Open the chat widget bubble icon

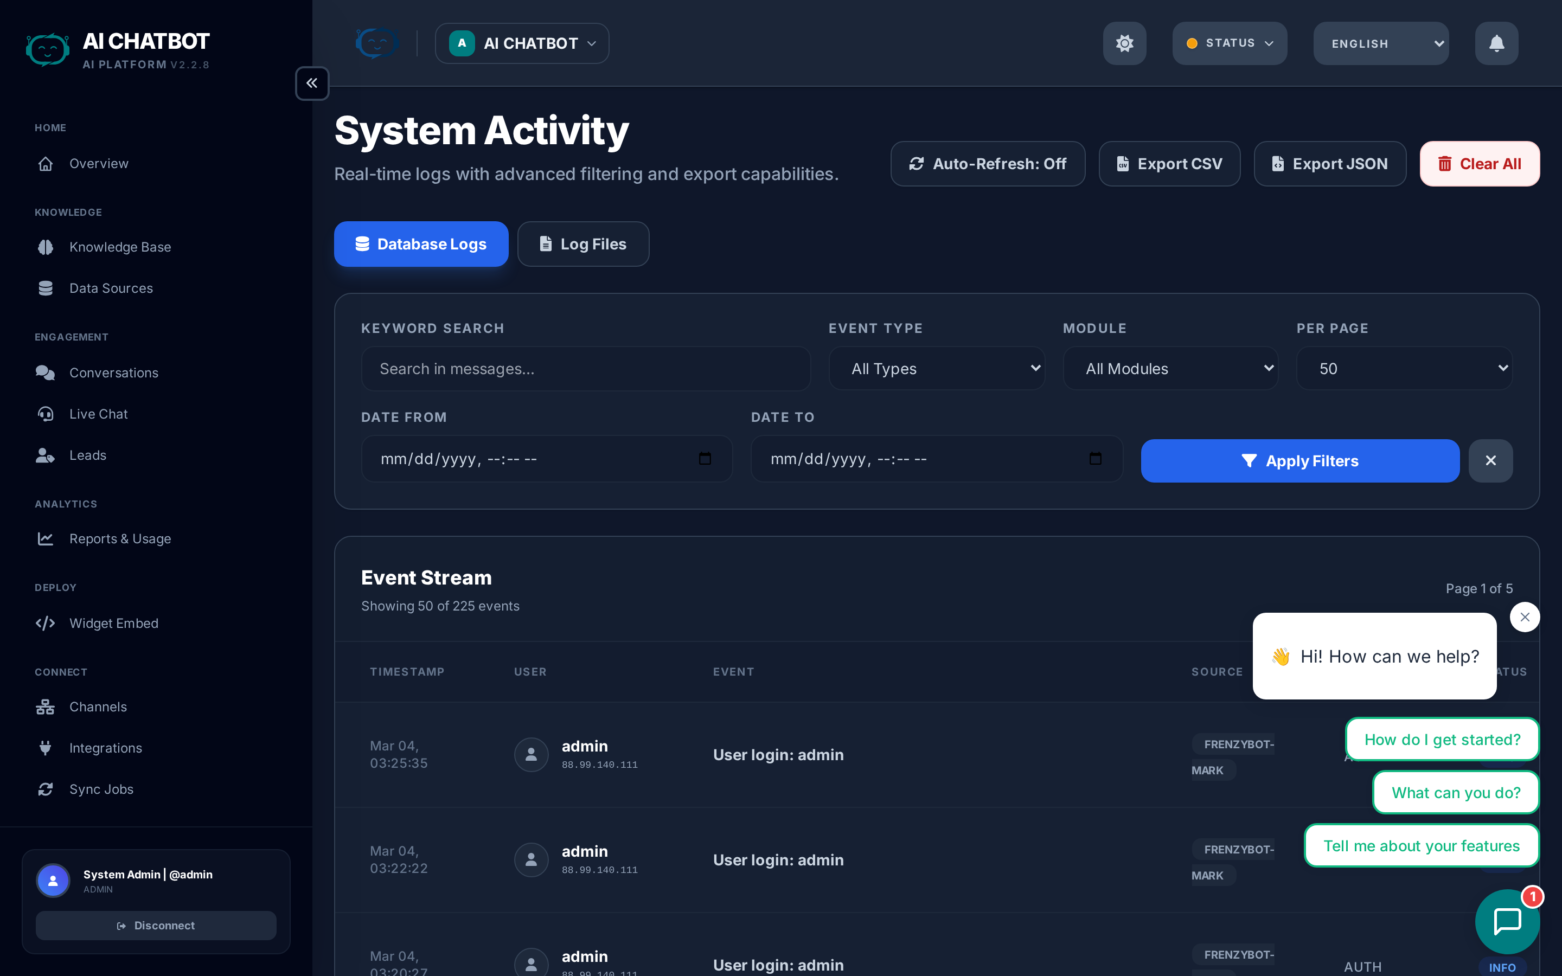[x=1507, y=921]
